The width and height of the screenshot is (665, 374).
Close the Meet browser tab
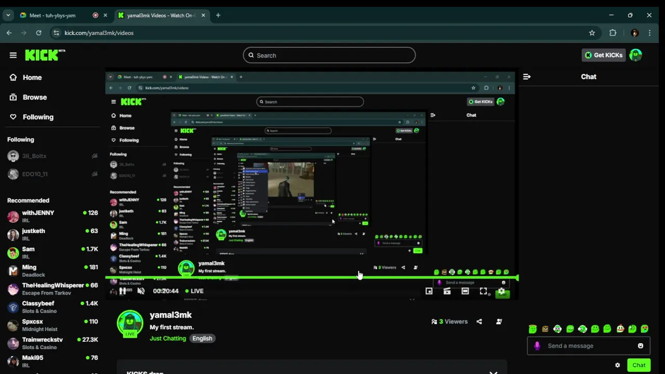coord(105,15)
